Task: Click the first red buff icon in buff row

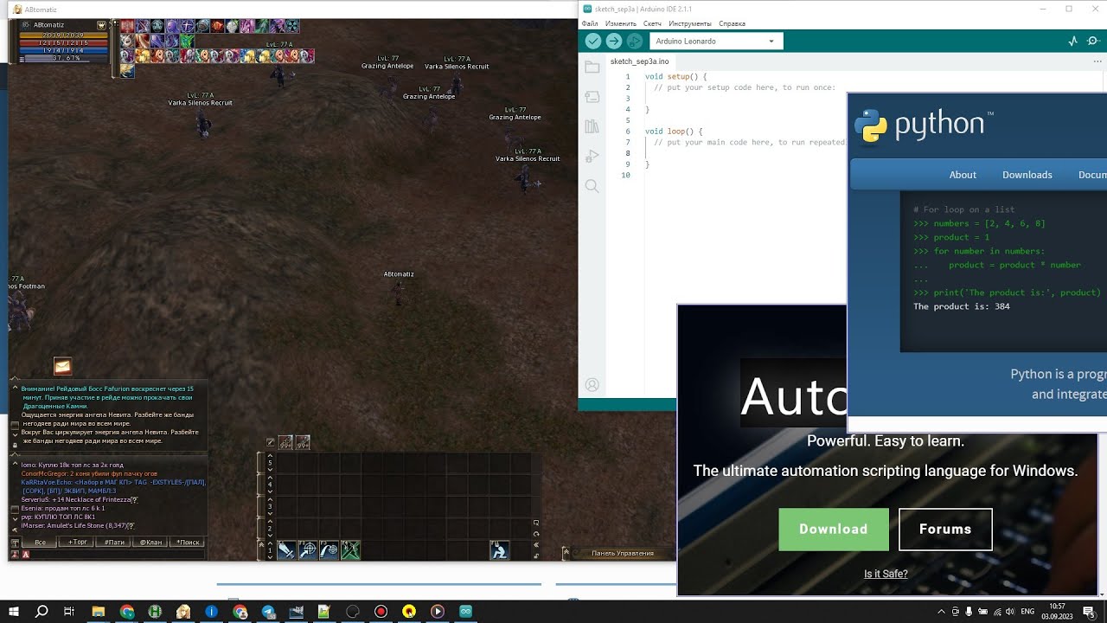Action: pos(127,26)
